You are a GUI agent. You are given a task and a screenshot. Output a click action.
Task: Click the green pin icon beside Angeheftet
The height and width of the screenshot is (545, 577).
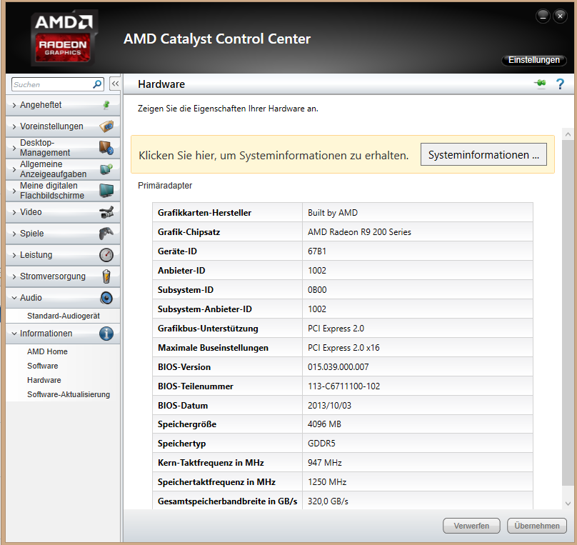point(106,105)
